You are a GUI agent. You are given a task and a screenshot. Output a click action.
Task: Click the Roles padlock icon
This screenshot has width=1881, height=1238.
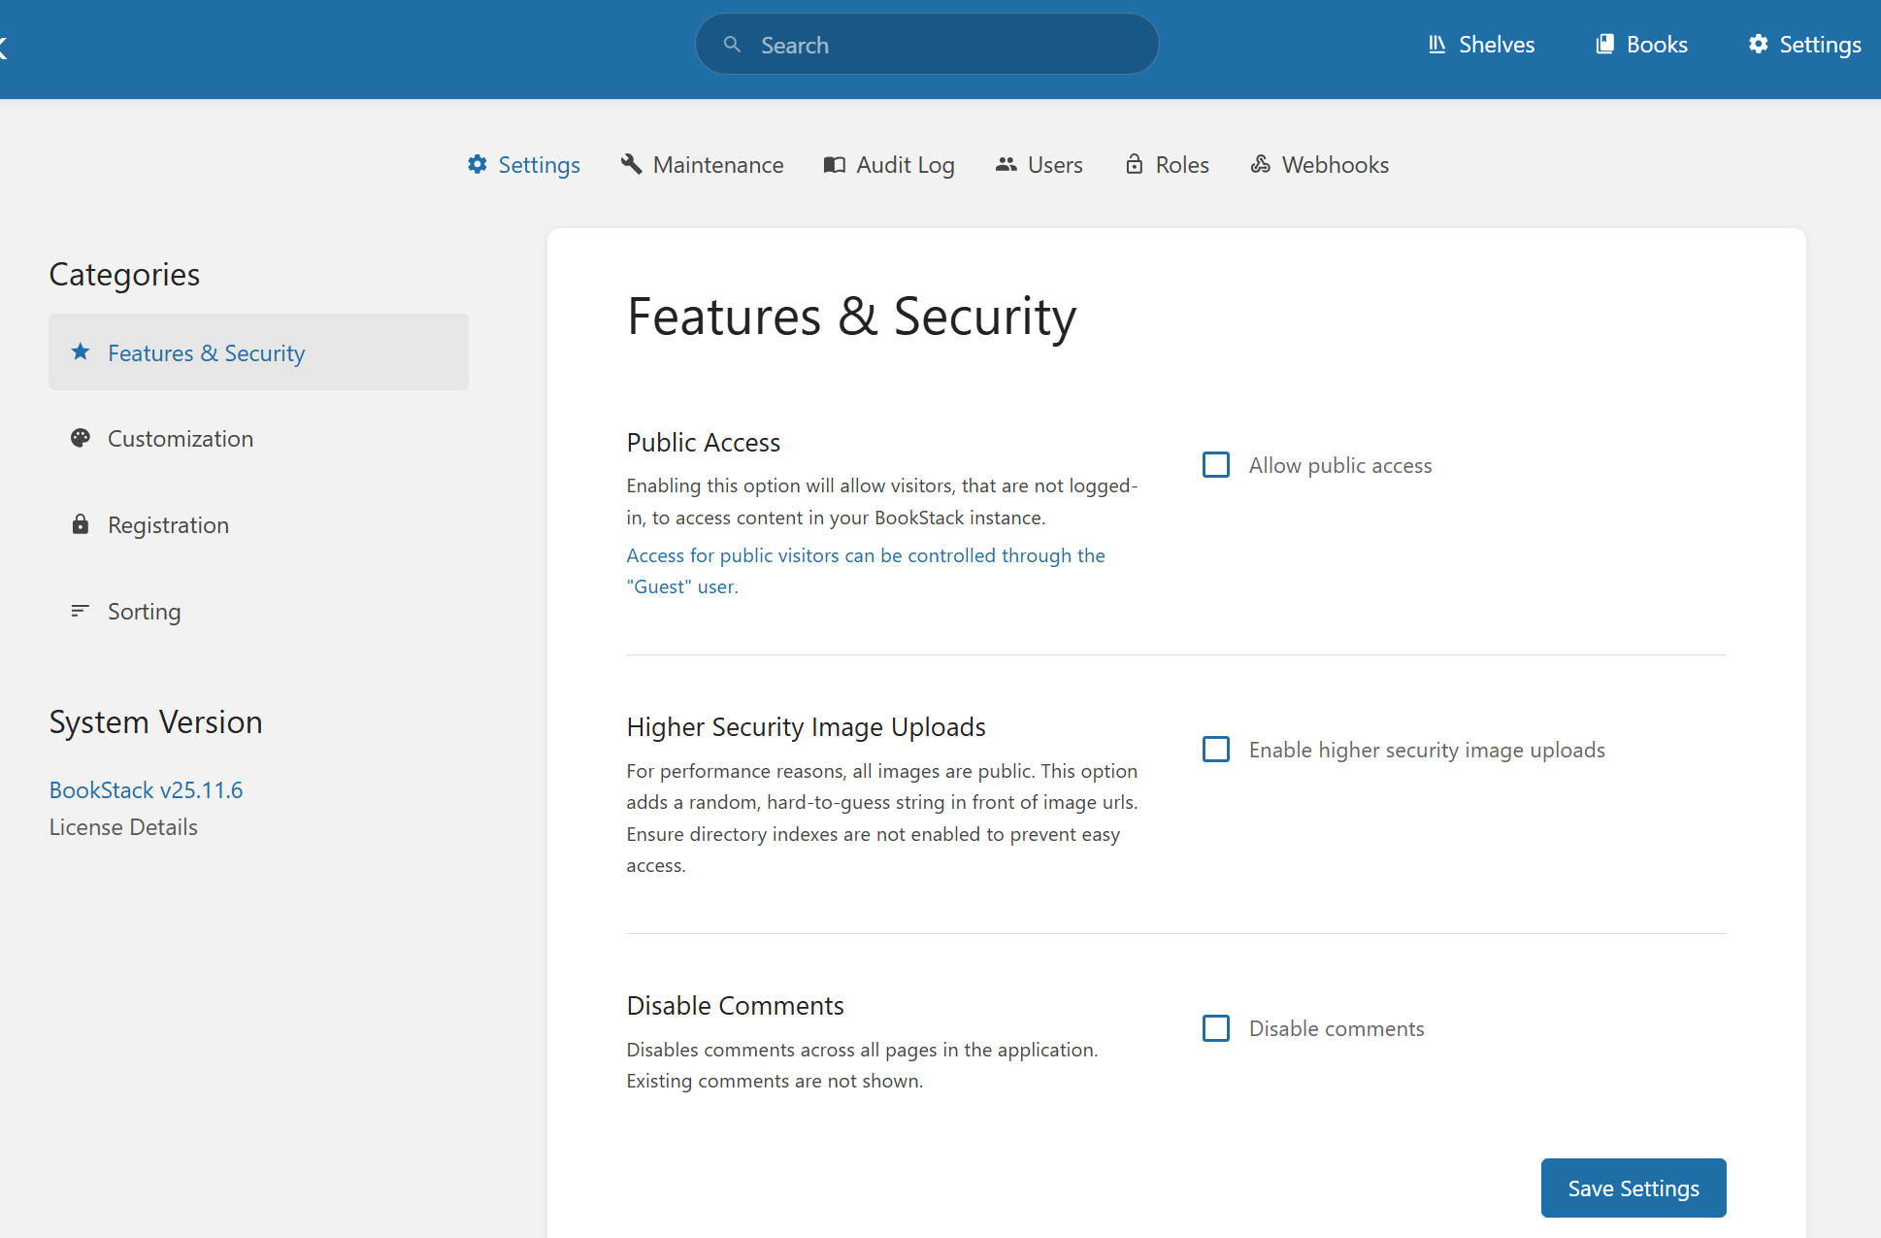[x=1134, y=164]
